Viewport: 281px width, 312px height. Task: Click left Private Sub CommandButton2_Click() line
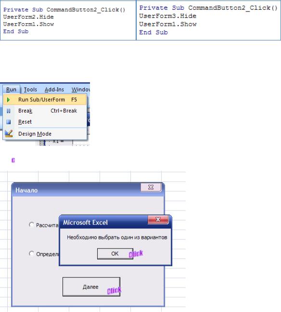(64, 10)
